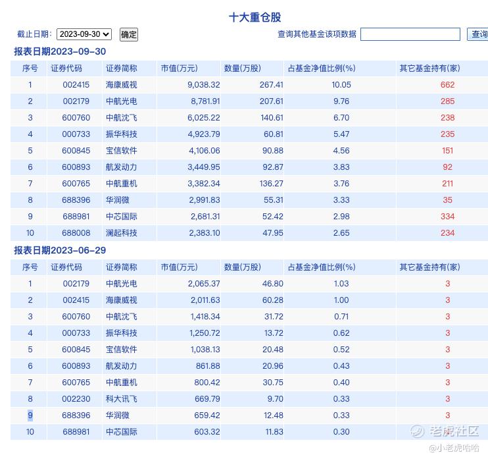Click 数量(万股) header in 2023-06-29 table
The height and width of the screenshot is (459, 488).
[243, 267]
